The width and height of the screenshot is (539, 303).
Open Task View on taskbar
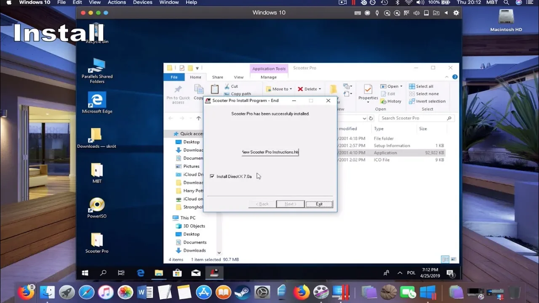click(121, 273)
